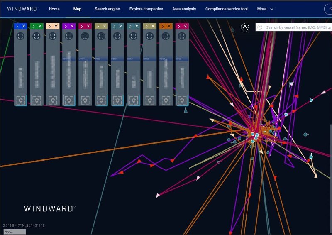Viewport: 332px width, 235px height.
Task: Click focus brackets icon on green card
Action: (x=37, y=36)
